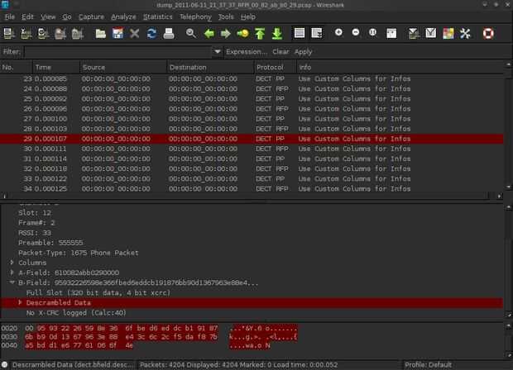This screenshot has width=513, height=370.
Task: Select 'Slot: 12' detail line
Action: [x=35, y=212]
